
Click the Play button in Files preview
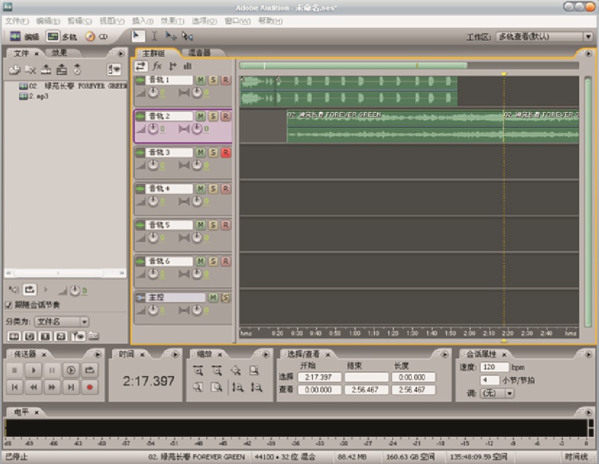(x=46, y=290)
